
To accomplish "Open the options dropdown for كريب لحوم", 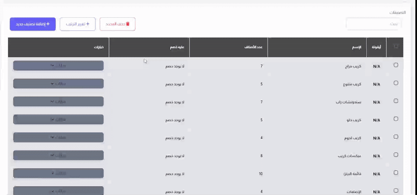I will pos(58,137).
